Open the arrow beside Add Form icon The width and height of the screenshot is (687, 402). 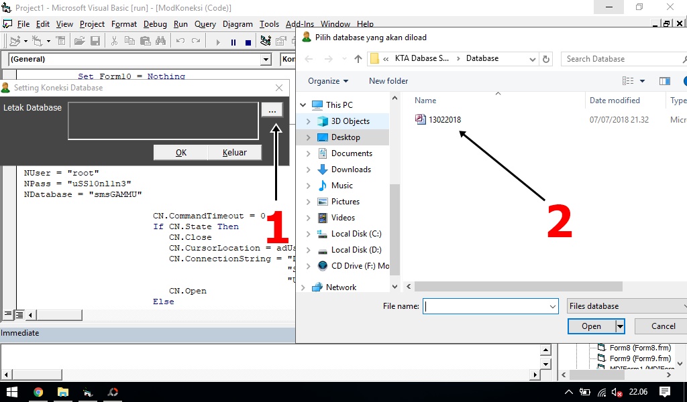[x=48, y=41]
